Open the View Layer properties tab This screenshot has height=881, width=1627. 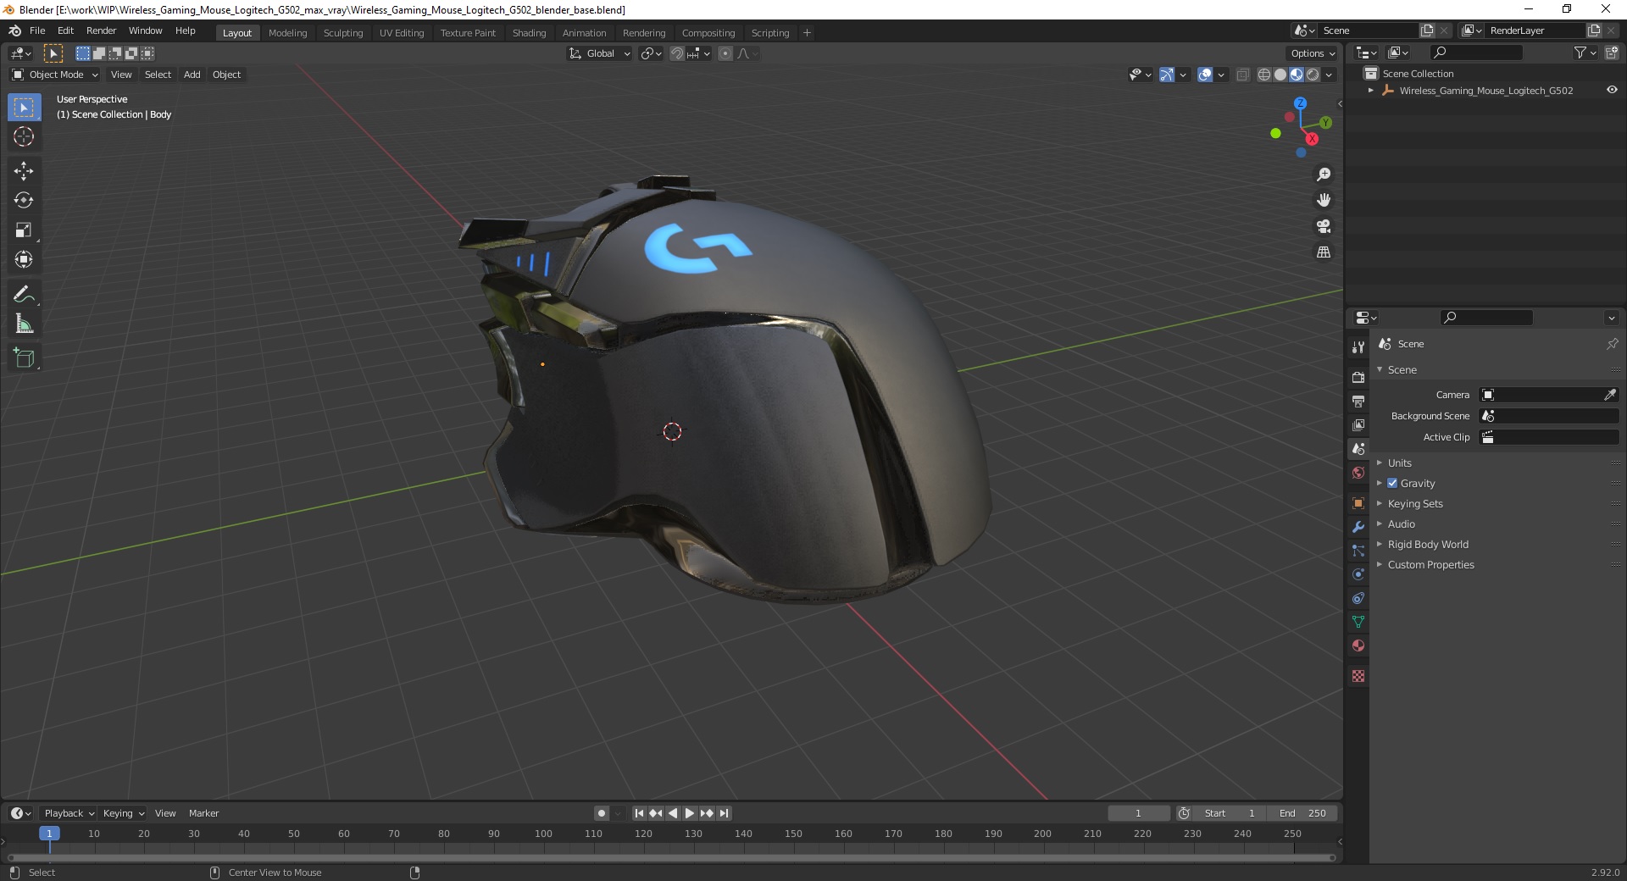click(x=1358, y=424)
